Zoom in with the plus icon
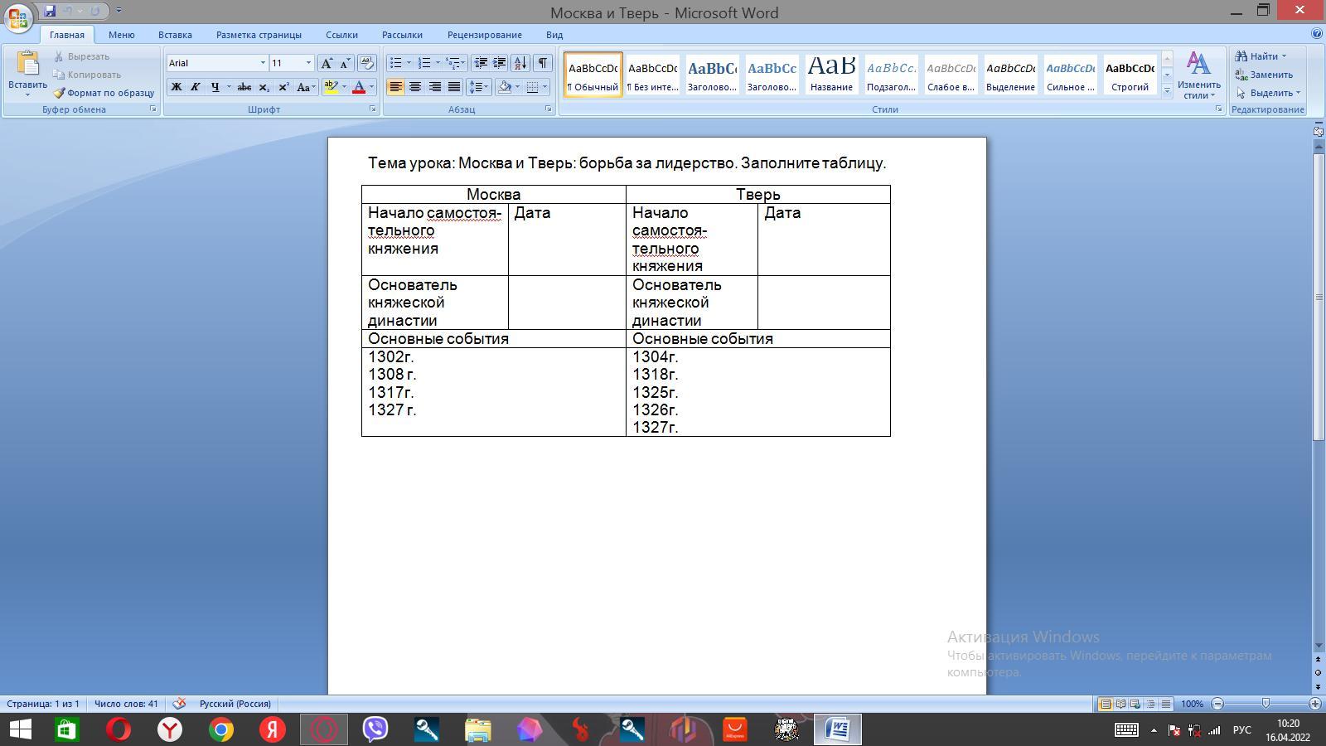This screenshot has height=746, width=1326. click(x=1314, y=704)
